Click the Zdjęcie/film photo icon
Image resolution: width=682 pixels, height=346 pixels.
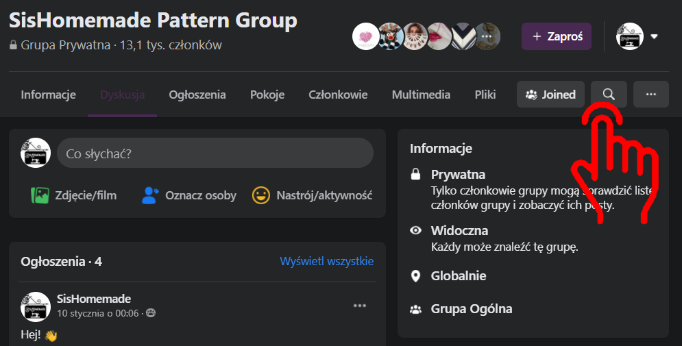pos(40,195)
